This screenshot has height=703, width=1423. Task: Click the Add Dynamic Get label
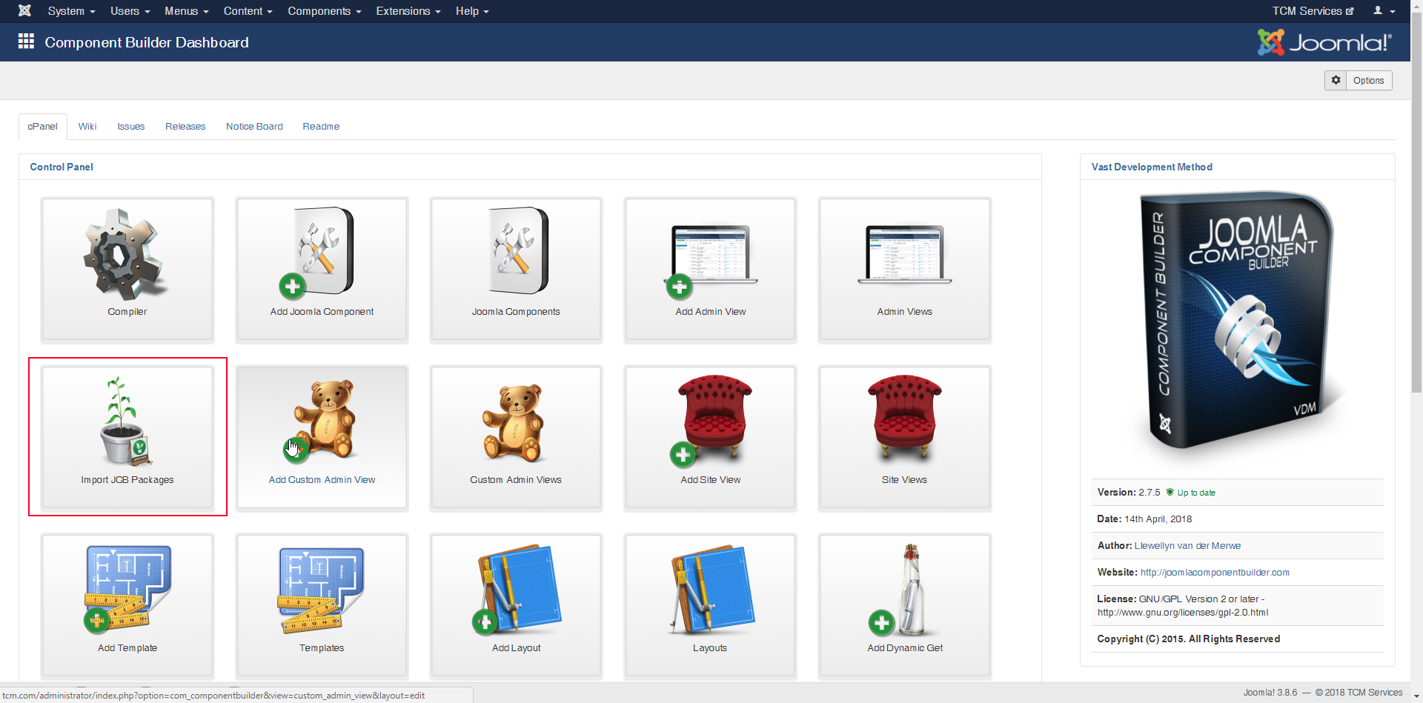point(905,648)
